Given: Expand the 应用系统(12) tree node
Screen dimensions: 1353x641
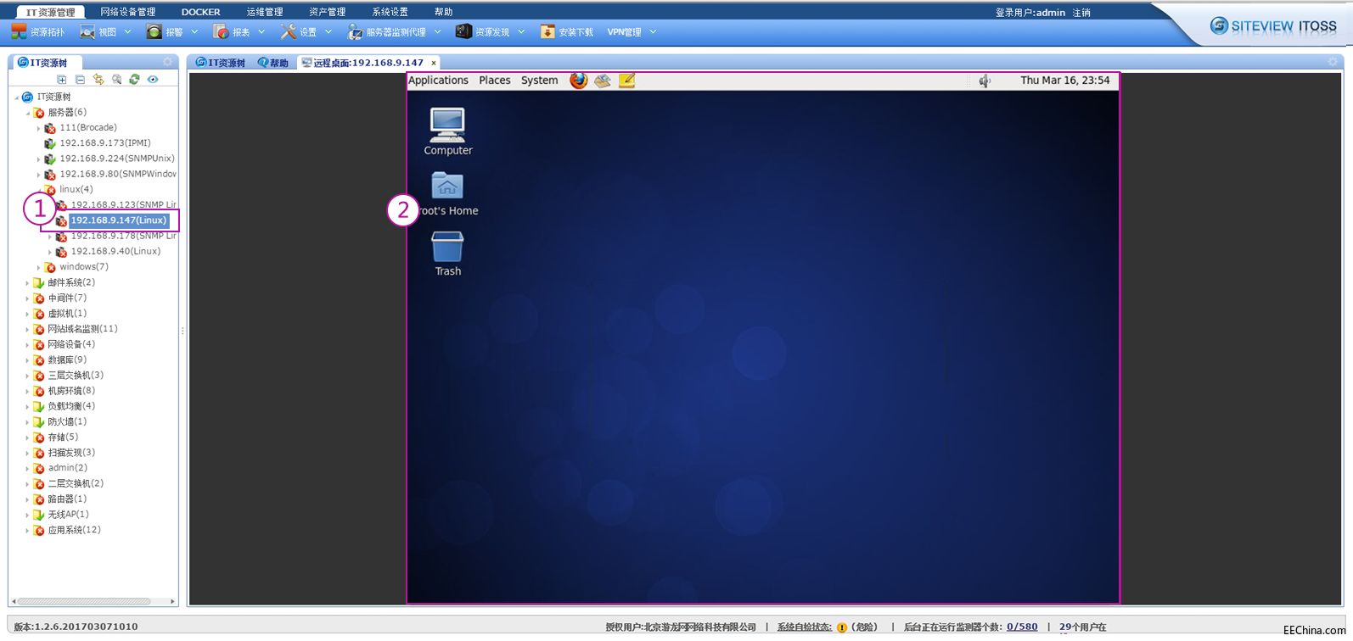Looking at the screenshot, I should tap(27, 531).
